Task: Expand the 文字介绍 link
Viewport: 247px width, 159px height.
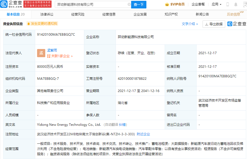Action: pos(190,24)
